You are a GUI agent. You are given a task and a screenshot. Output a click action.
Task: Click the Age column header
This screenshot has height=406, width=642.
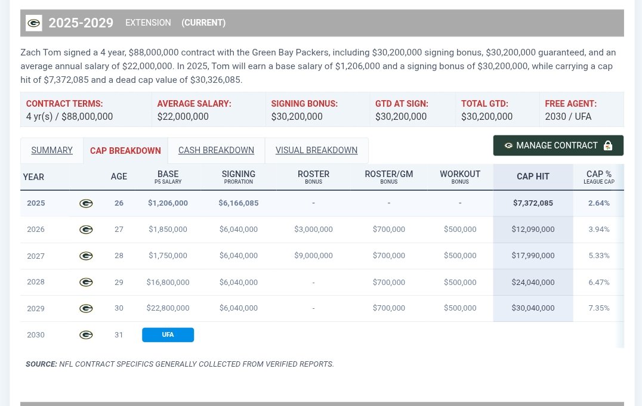click(x=119, y=176)
